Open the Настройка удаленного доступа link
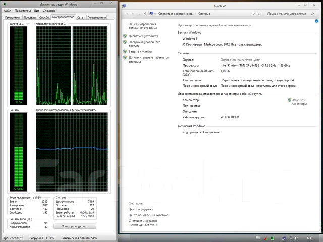 (x=144, y=44)
